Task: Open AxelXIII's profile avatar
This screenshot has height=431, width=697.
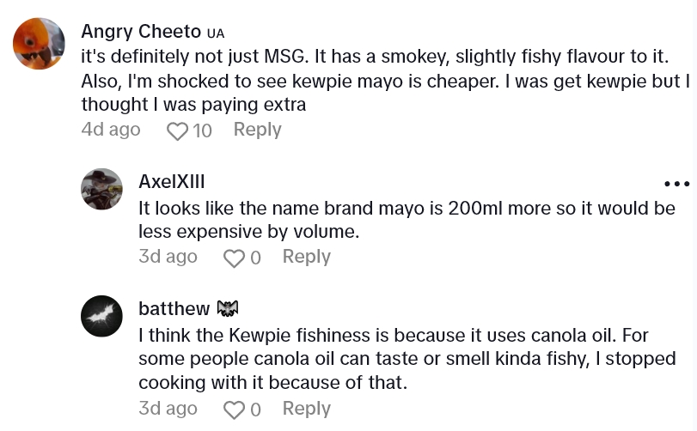Action: (101, 189)
